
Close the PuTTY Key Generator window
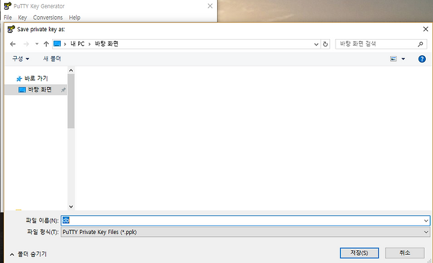coord(210,6)
